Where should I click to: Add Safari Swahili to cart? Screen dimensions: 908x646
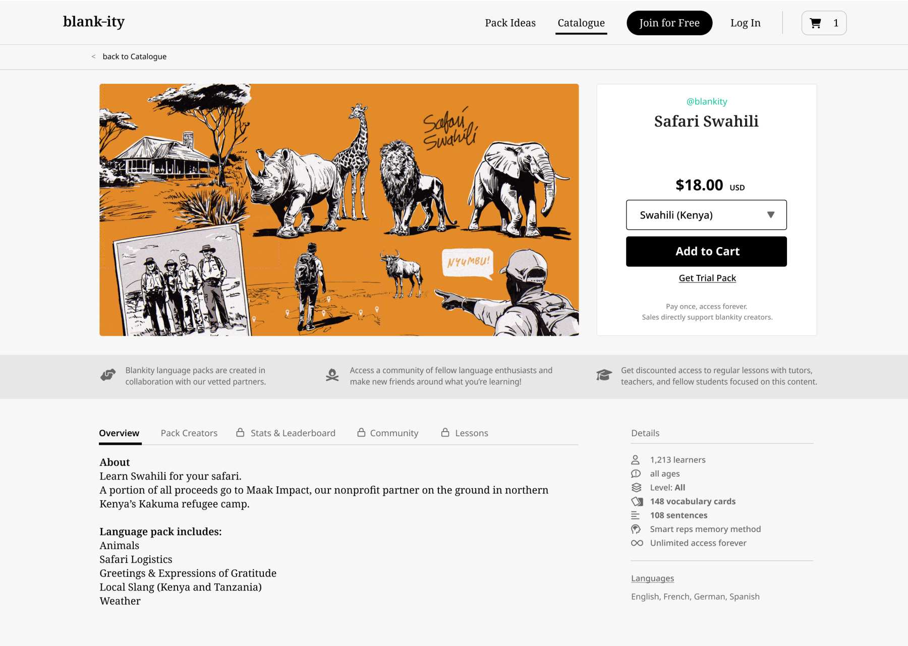click(706, 252)
